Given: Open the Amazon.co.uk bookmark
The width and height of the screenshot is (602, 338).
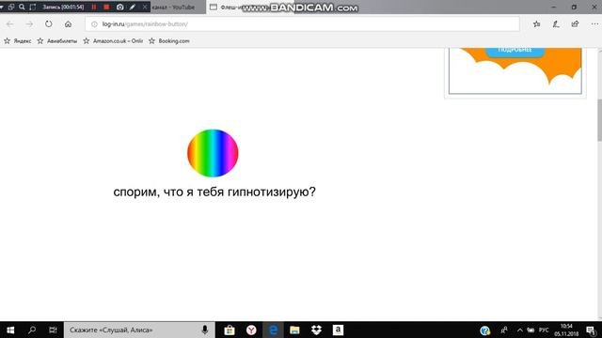Looking at the screenshot, I should (x=113, y=41).
